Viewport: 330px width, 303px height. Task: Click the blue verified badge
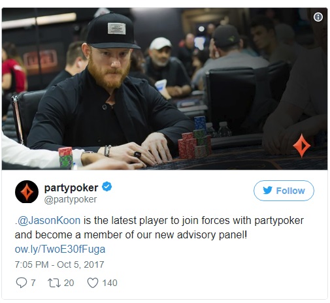click(107, 187)
